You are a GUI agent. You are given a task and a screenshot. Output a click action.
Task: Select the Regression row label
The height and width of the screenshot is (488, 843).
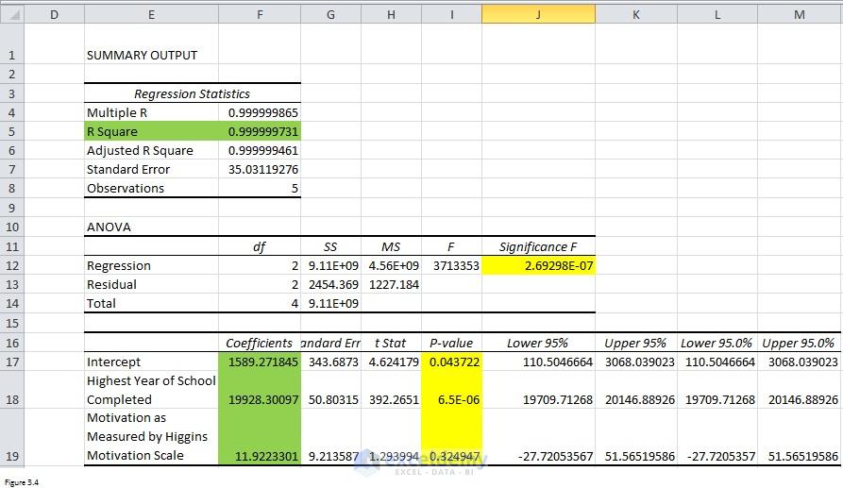[152, 265]
